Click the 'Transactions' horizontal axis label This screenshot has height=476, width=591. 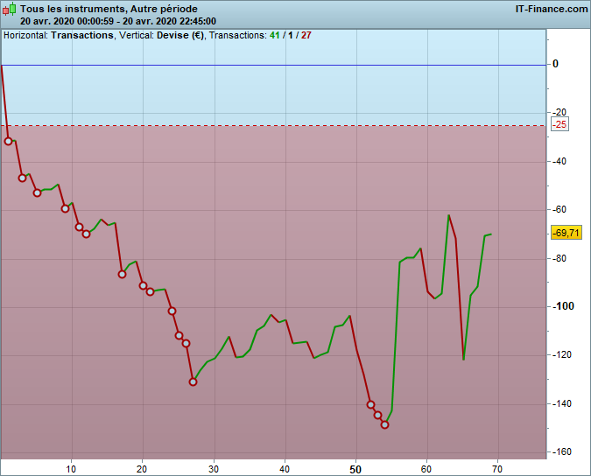[x=82, y=35]
